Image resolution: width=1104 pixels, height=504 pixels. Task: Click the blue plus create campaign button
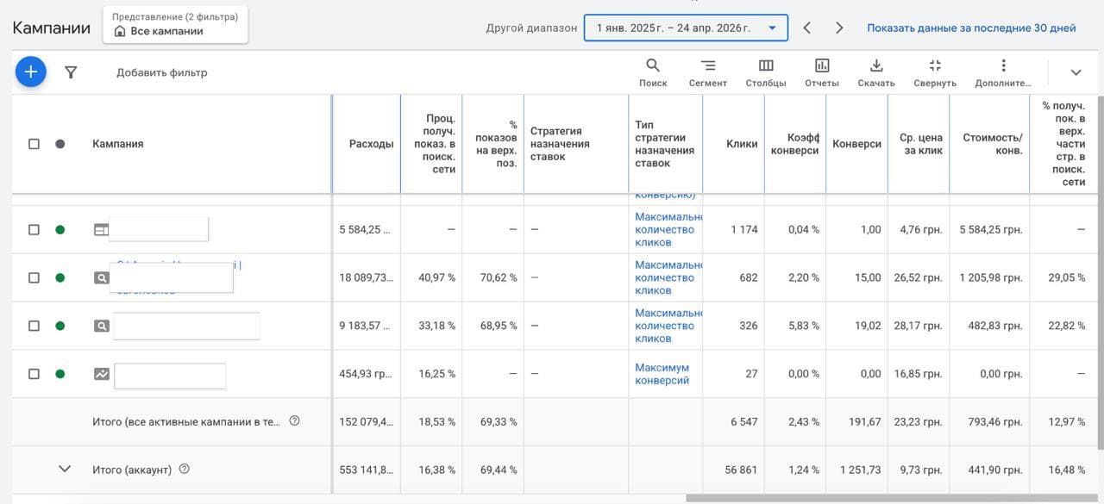pyautogui.click(x=30, y=72)
